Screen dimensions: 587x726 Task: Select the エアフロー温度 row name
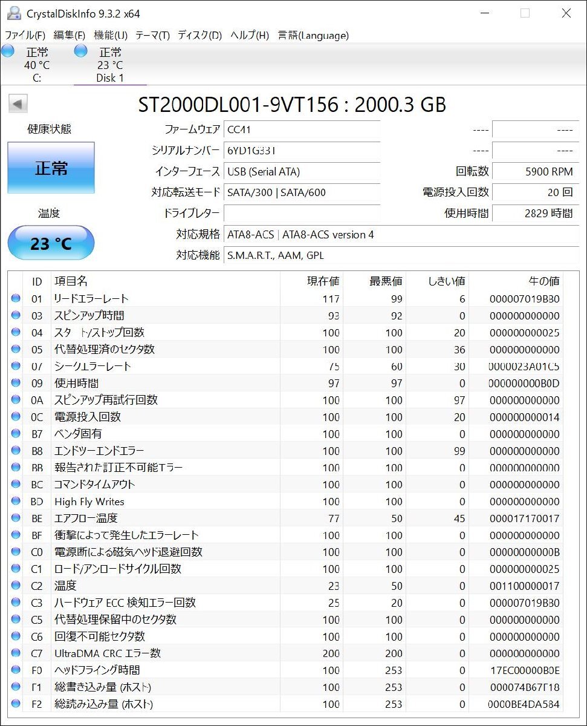coord(86,518)
